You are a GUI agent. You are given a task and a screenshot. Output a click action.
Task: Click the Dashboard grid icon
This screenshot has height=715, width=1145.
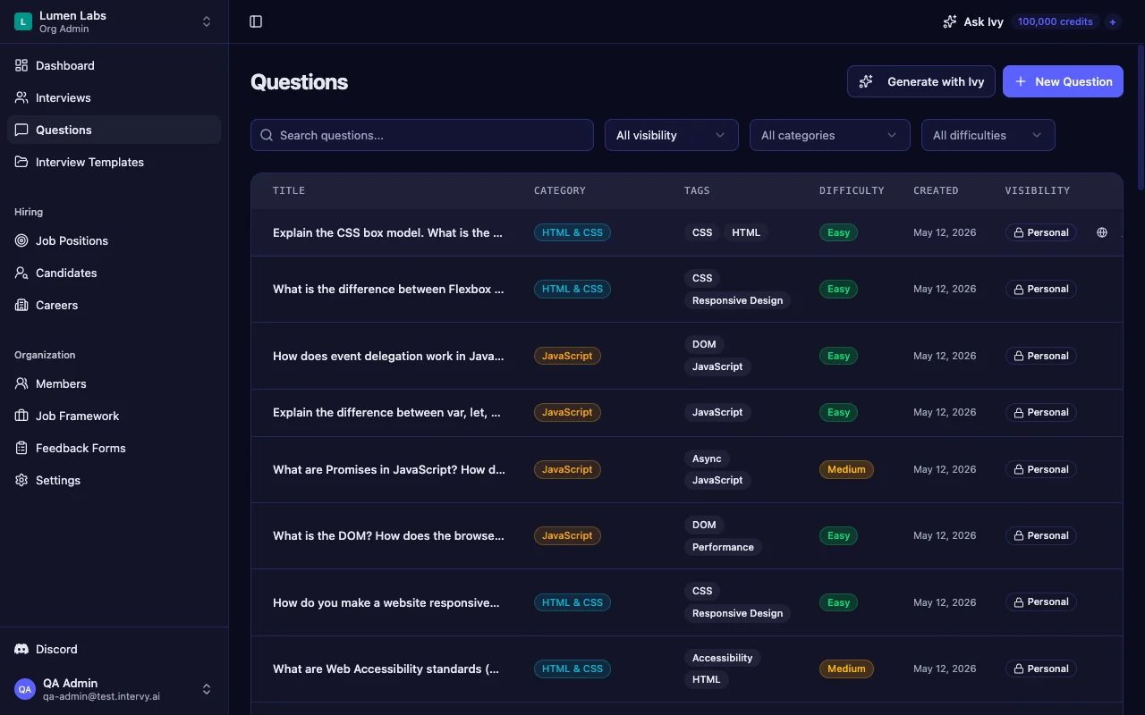click(21, 65)
